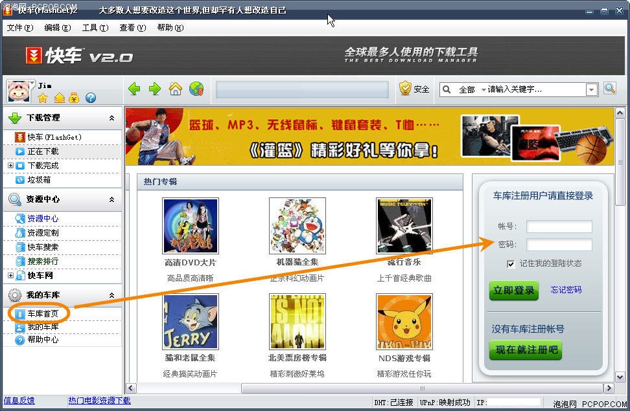Click the horizontal scrollbar right arrow
The width and height of the screenshot is (630, 411).
click(x=609, y=388)
